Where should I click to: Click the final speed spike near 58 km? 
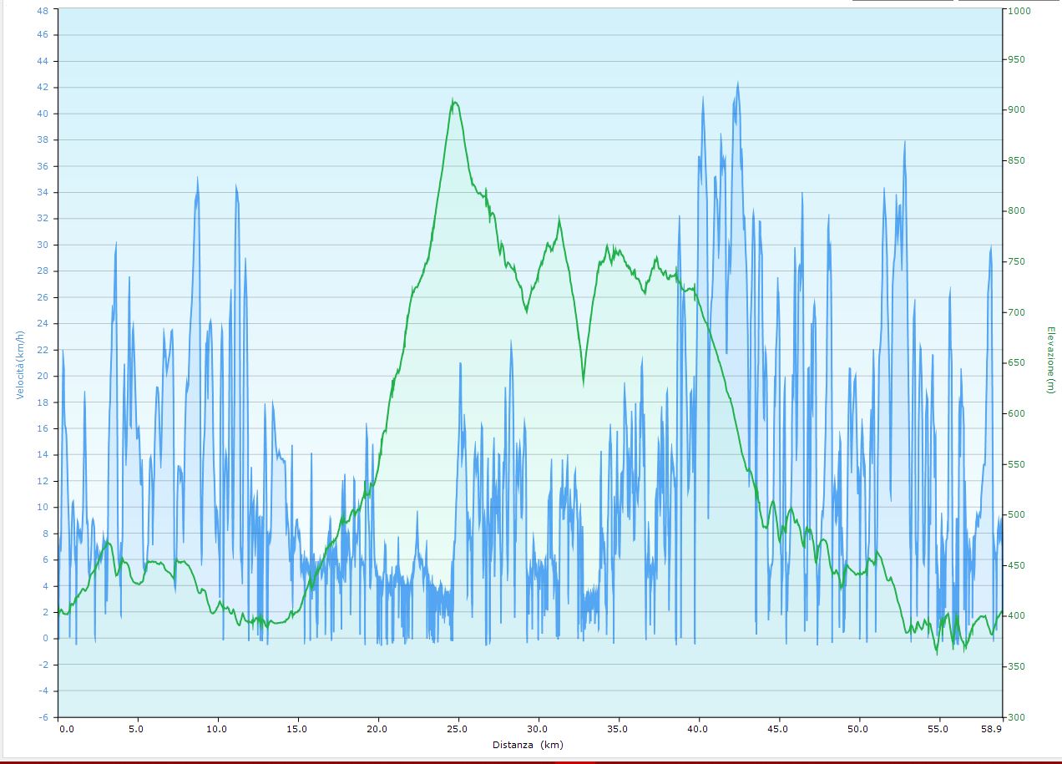(991, 247)
